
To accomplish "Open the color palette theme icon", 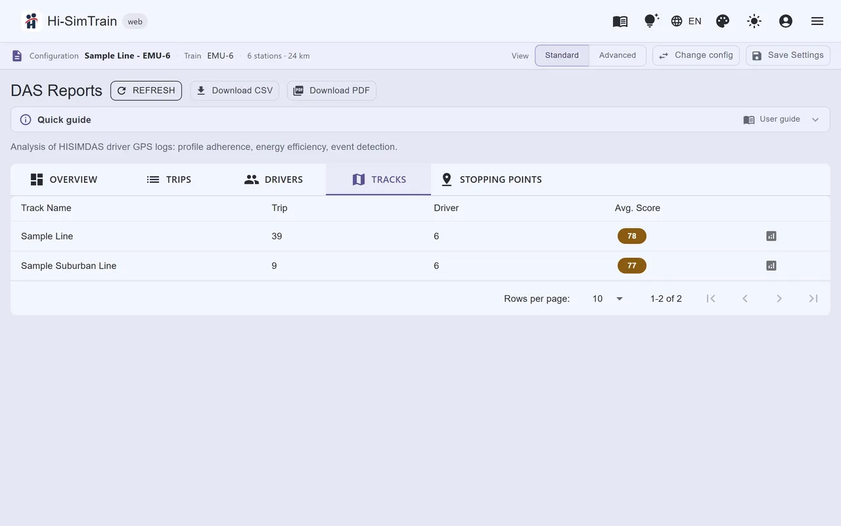I will pyautogui.click(x=723, y=21).
